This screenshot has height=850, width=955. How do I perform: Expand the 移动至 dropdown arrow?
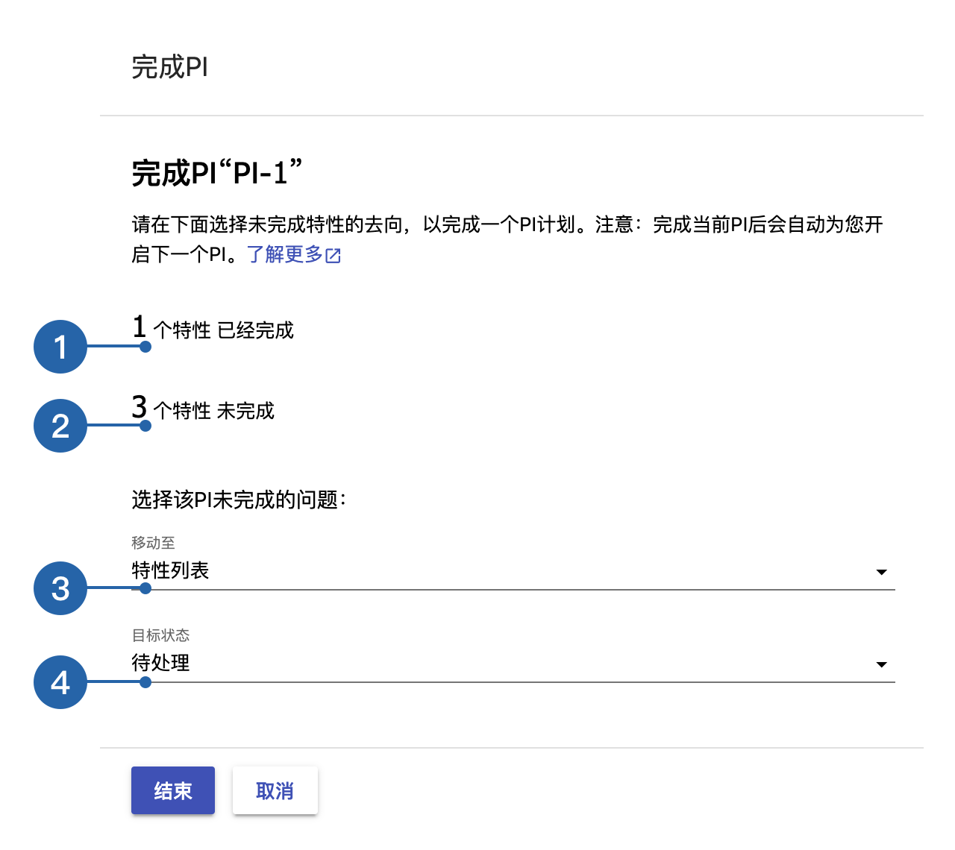tap(881, 572)
